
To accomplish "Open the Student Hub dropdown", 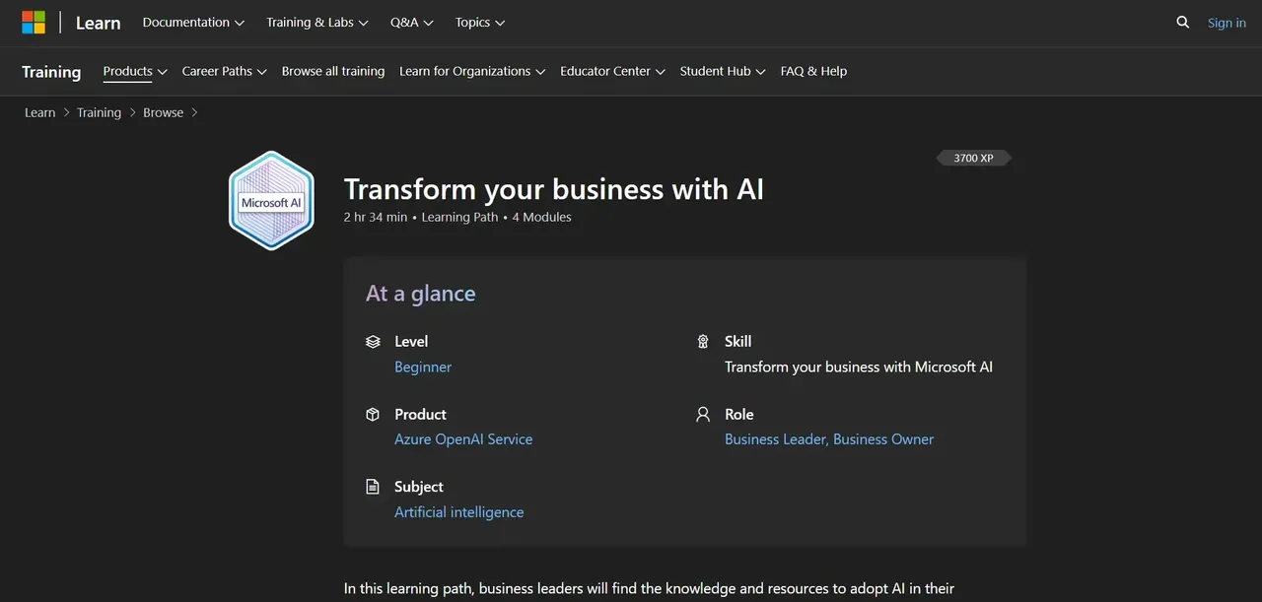I will [723, 71].
